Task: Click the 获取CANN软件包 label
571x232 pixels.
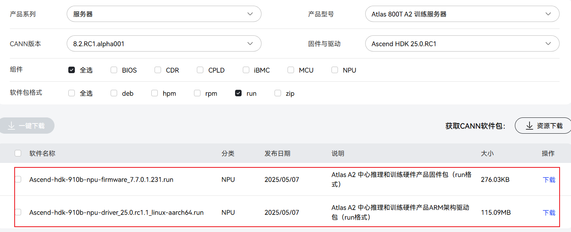Action: (475, 126)
